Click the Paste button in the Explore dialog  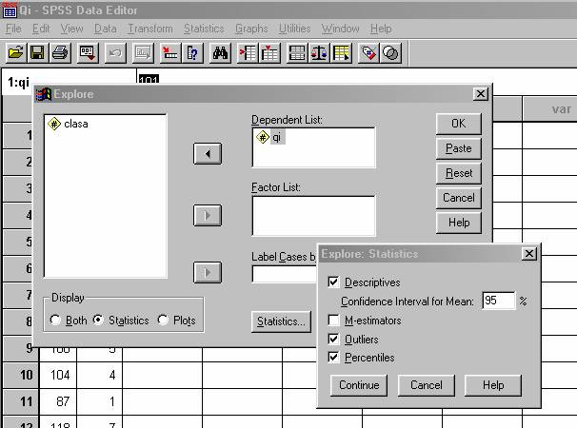pyautogui.click(x=458, y=148)
